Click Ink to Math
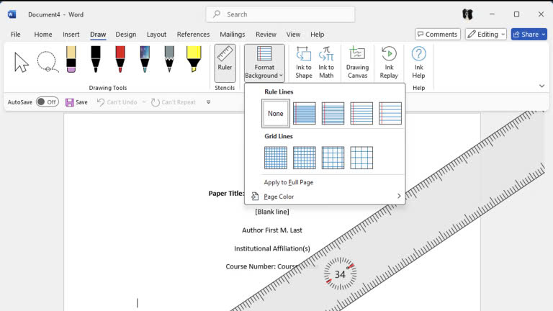The height and width of the screenshot is (311, 553). pyautogui.click(x=326, y=63)
